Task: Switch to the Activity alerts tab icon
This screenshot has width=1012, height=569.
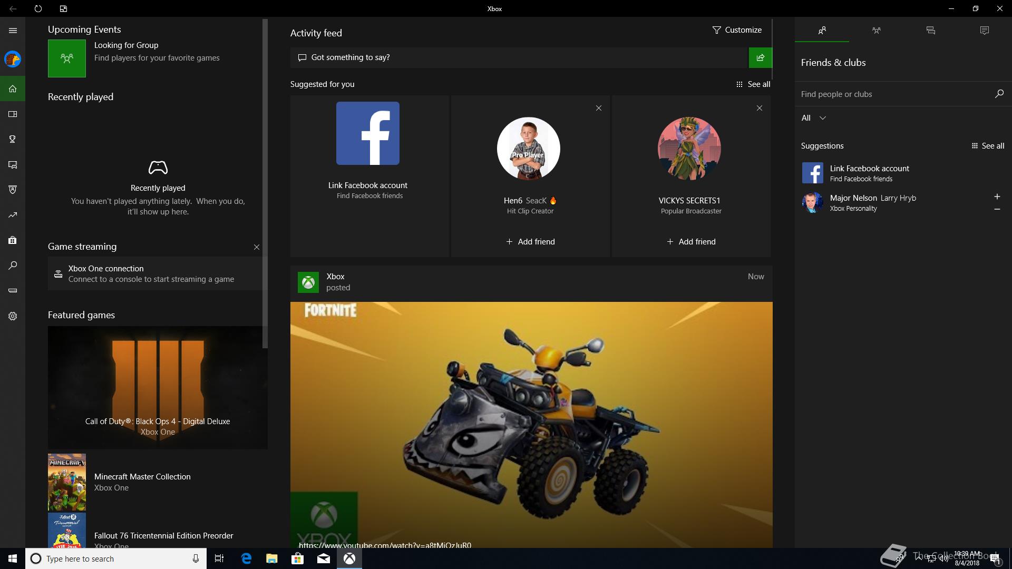Action: coord(985,31)
